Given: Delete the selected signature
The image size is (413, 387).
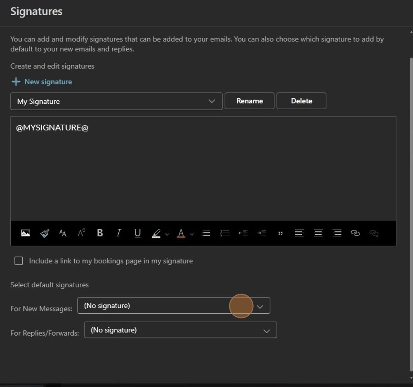Looking at the screenshot, I should coord(301,101).
